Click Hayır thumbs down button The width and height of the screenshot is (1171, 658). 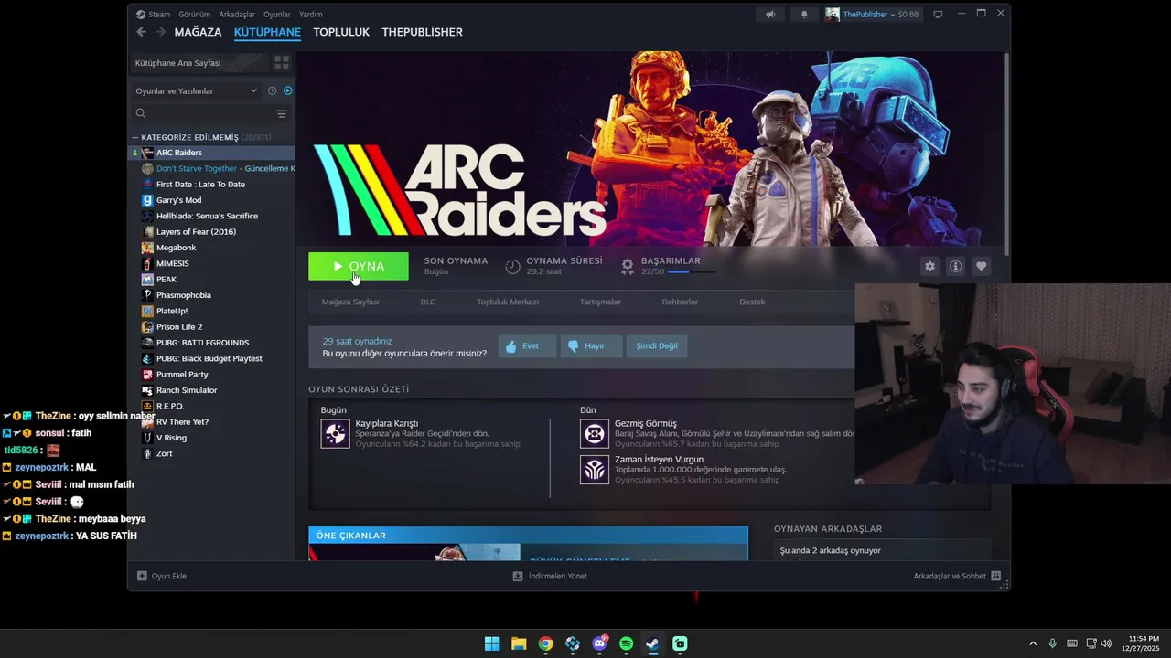pyautogui.click(x=591, y=346)
